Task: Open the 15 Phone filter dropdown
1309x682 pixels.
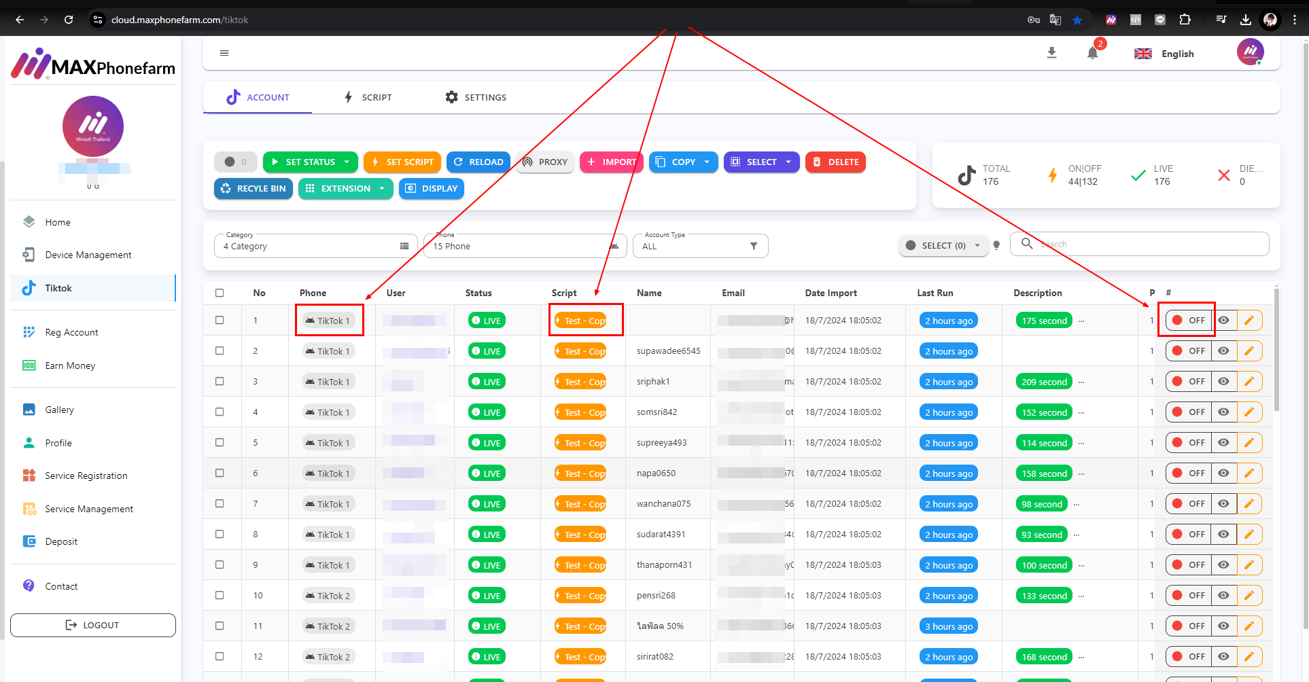Action: tap(525, 246)
